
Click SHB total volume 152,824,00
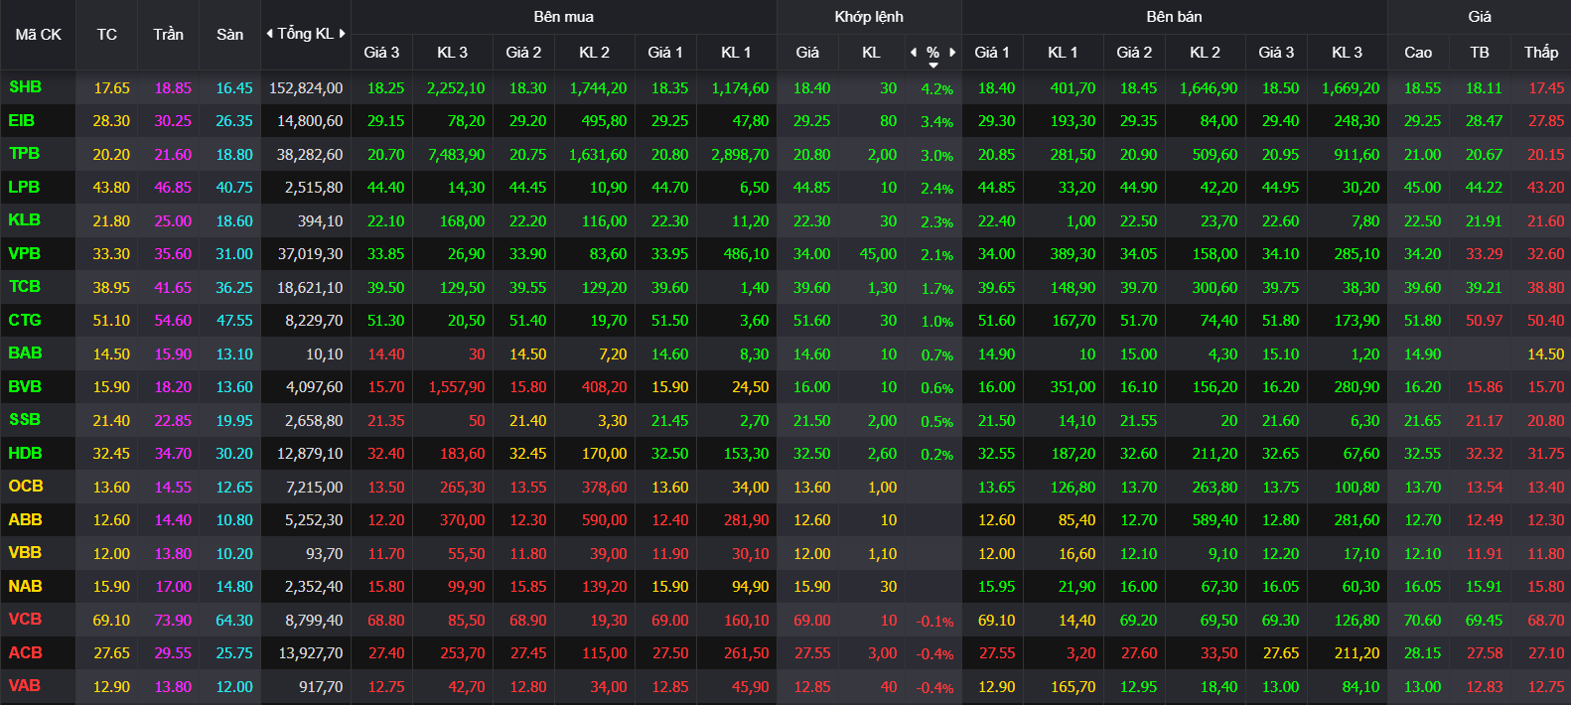pyautogui.click(x=306, y=88)
